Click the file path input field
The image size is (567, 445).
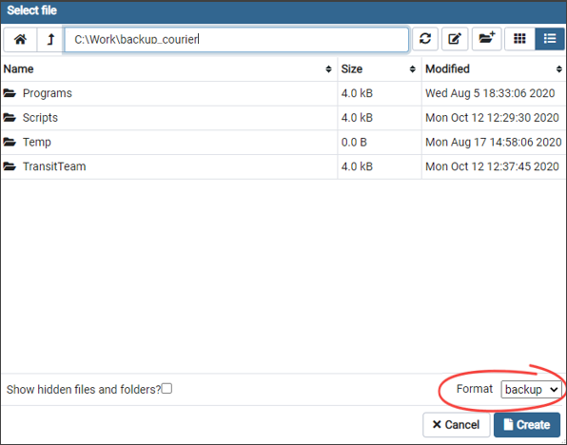click(x=237, y=39)
